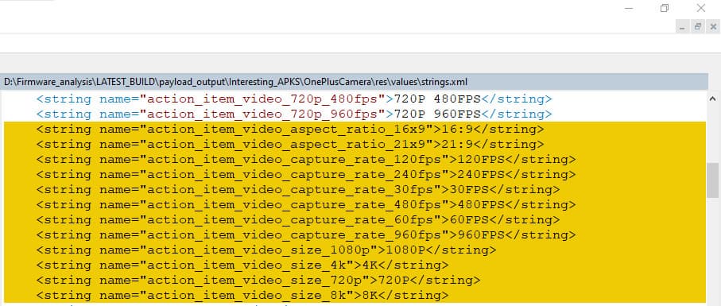Select the strings.xml file path header
This screenshot has height=306, width=721.
click(x=354, y=82)
